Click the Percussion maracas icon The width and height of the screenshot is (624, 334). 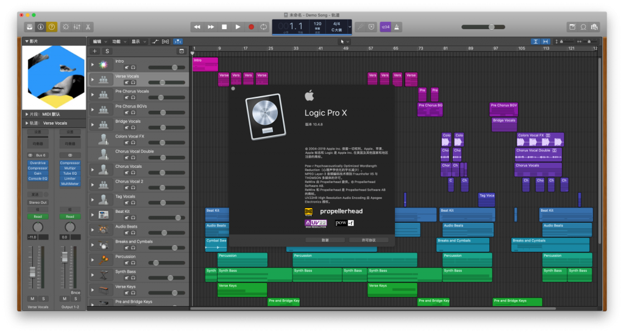[x=104, y=260]
